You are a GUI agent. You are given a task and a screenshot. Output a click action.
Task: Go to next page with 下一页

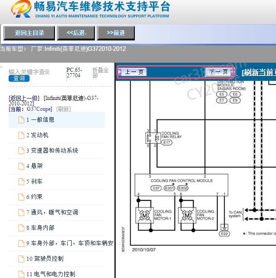coord(219,72)
